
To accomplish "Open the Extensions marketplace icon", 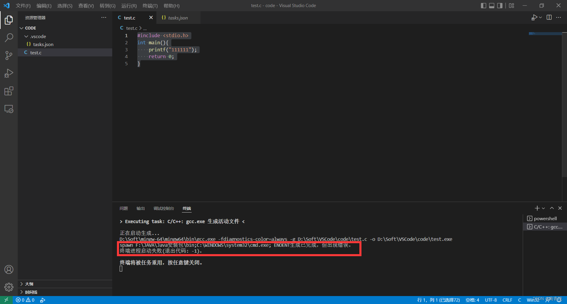I will pyautogui.click(x=9, y=91).
